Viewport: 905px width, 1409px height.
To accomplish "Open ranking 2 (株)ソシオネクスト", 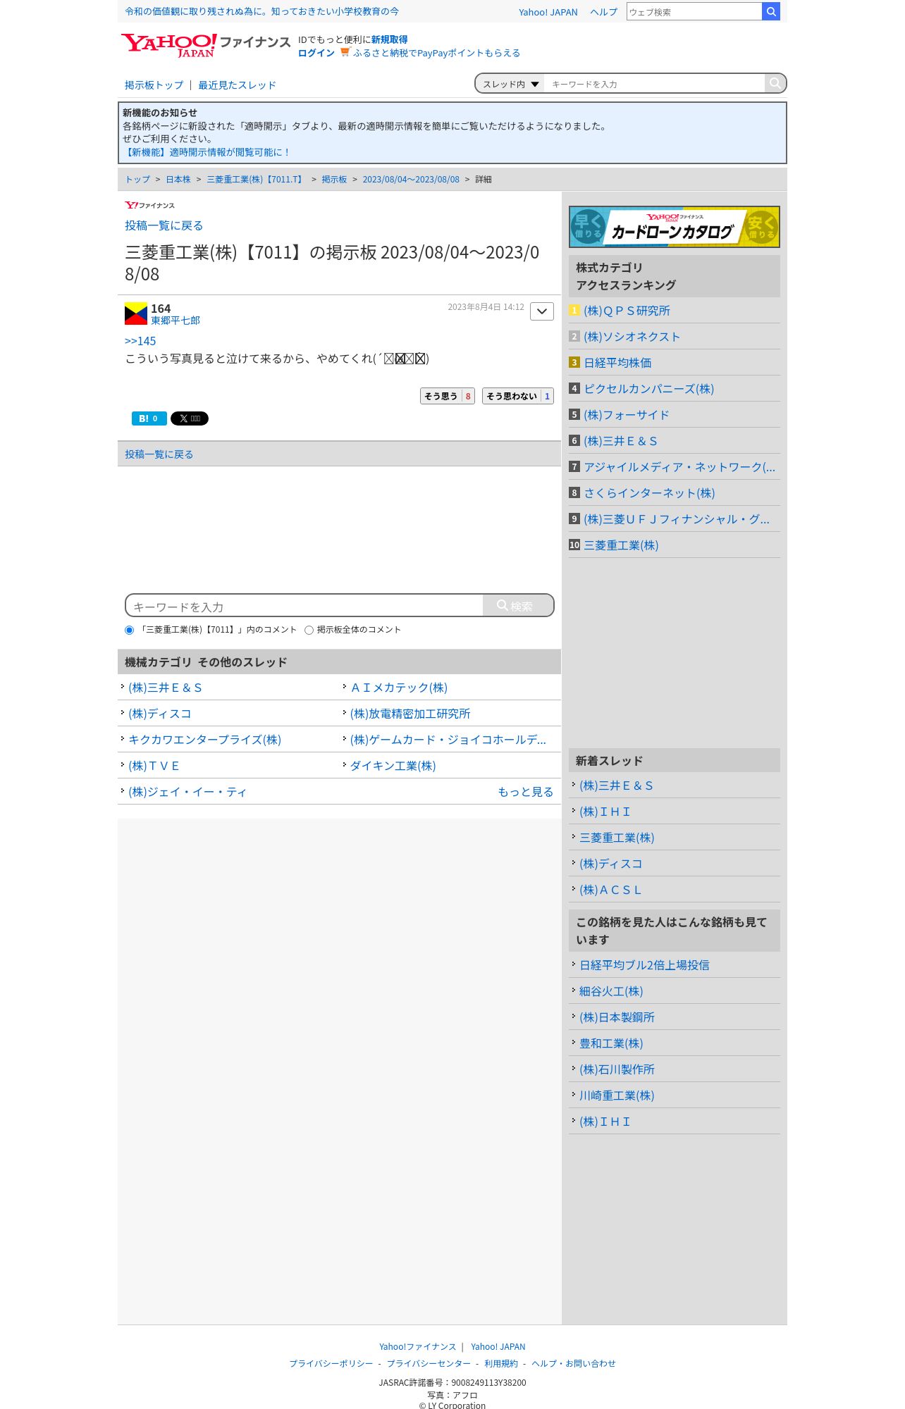I will pyautogui.click(x=632, y=337).
